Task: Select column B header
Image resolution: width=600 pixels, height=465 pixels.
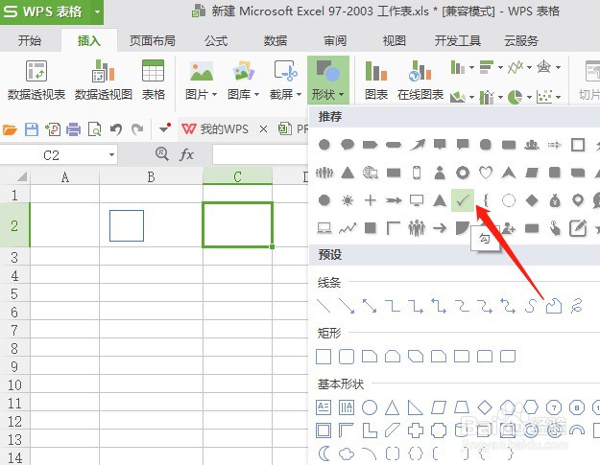Action: [x=151, y=177]
